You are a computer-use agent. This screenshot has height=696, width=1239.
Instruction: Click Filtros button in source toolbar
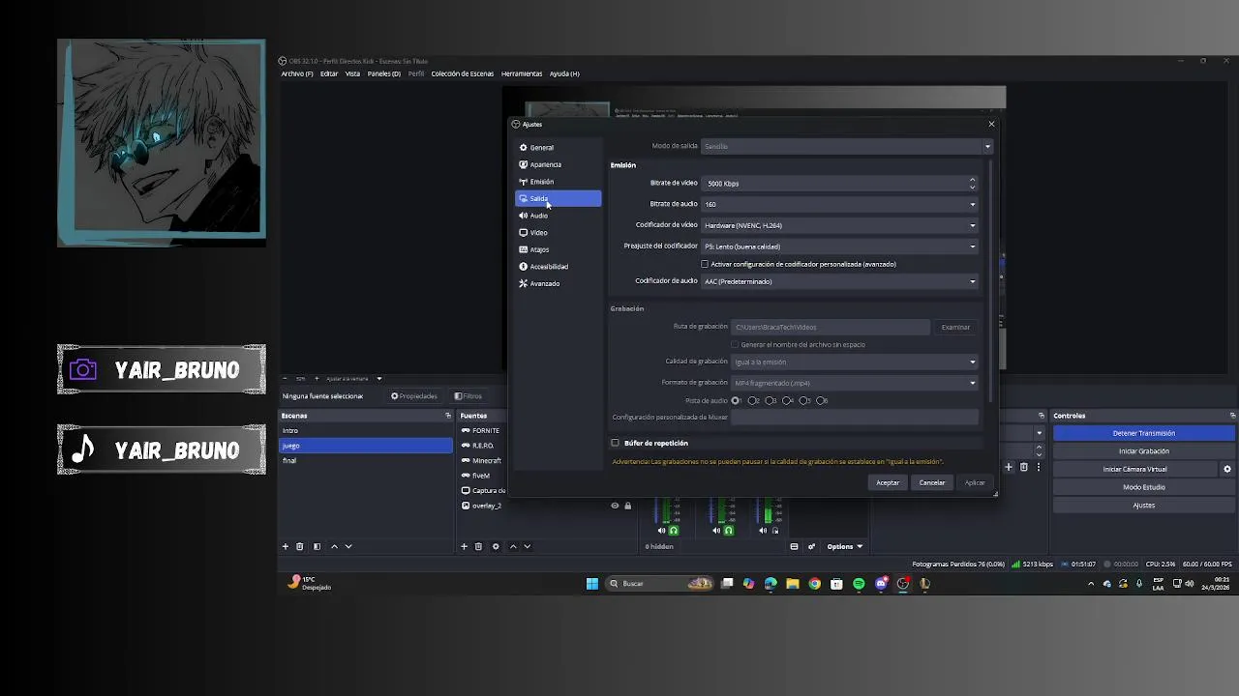(x=468, y=396)
